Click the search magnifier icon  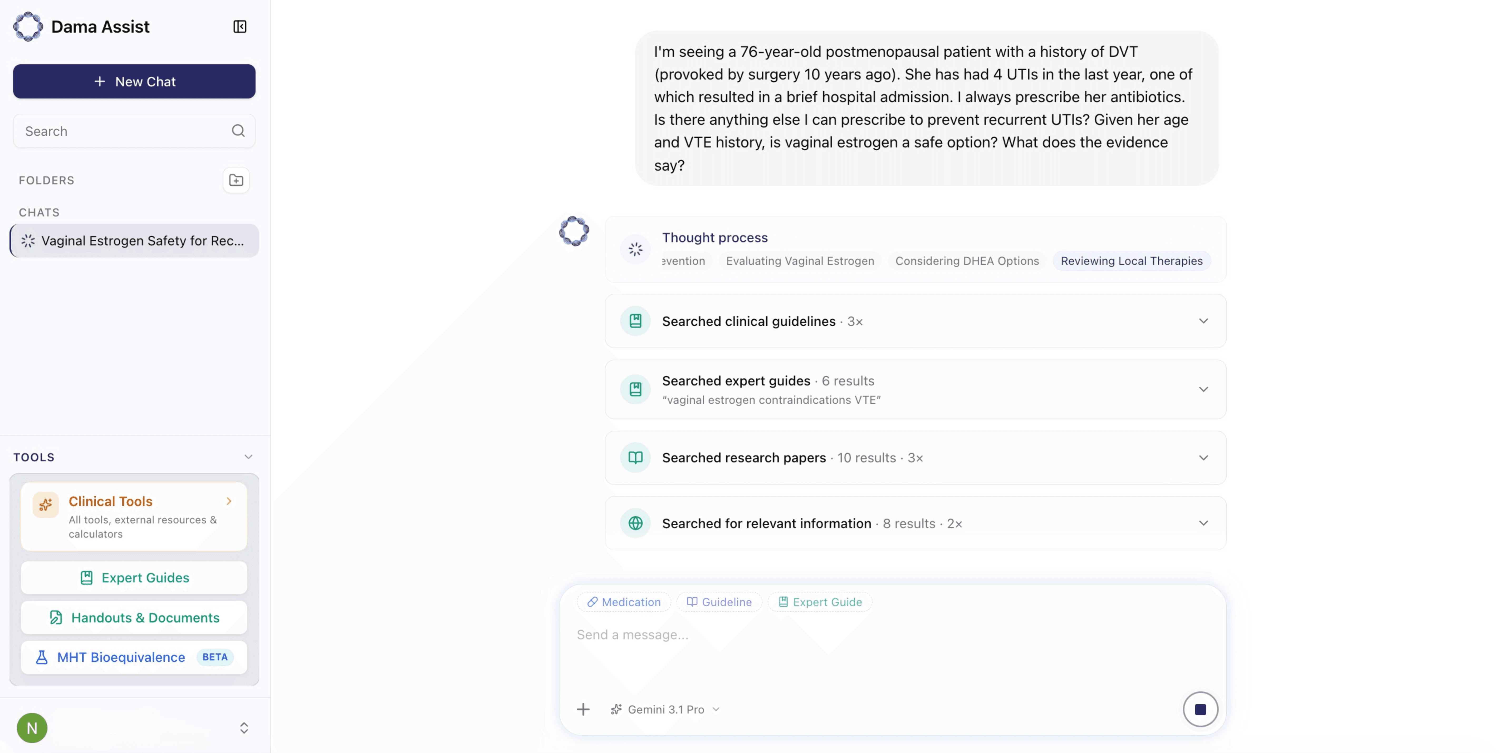point(238,131)
